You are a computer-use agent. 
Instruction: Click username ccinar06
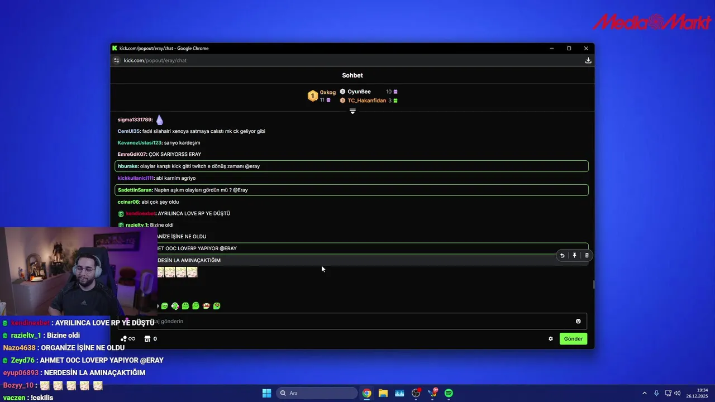(x=128, y=202)
